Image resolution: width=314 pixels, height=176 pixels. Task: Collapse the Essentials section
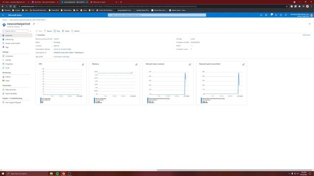pyautogui.click(x=40, y=35)
